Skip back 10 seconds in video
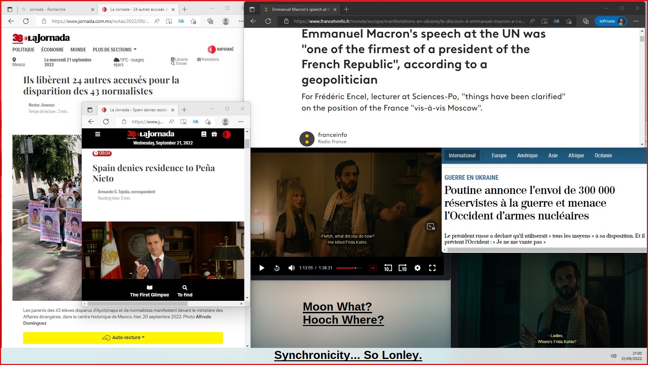The image size is (648, 365). click(x=388, y=268)
